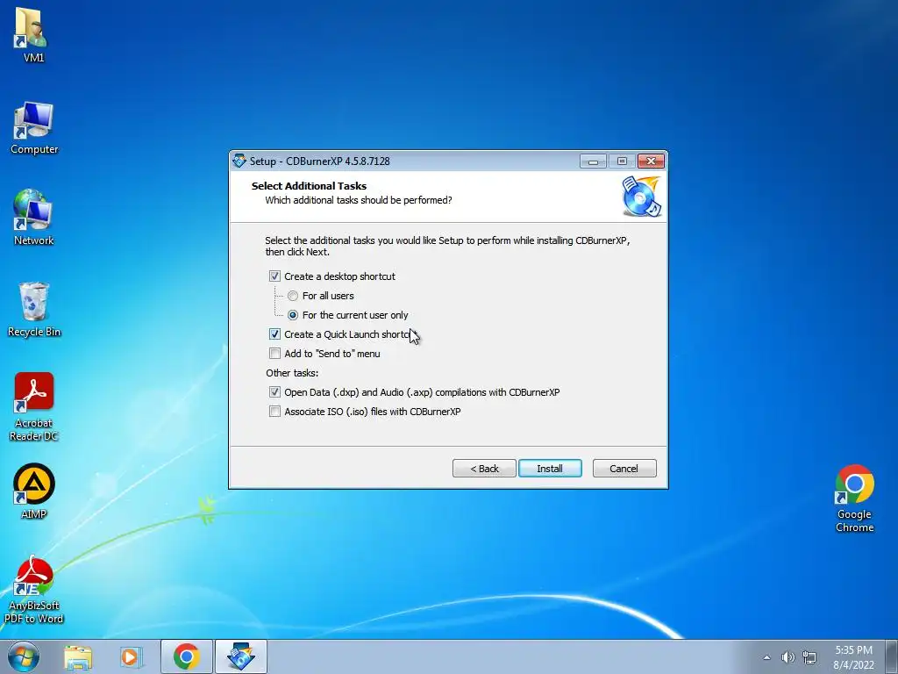The width and height of the screenshot is (898, 674).
Task: Open the volume speaker tray icon
Action: coord(788,657)
